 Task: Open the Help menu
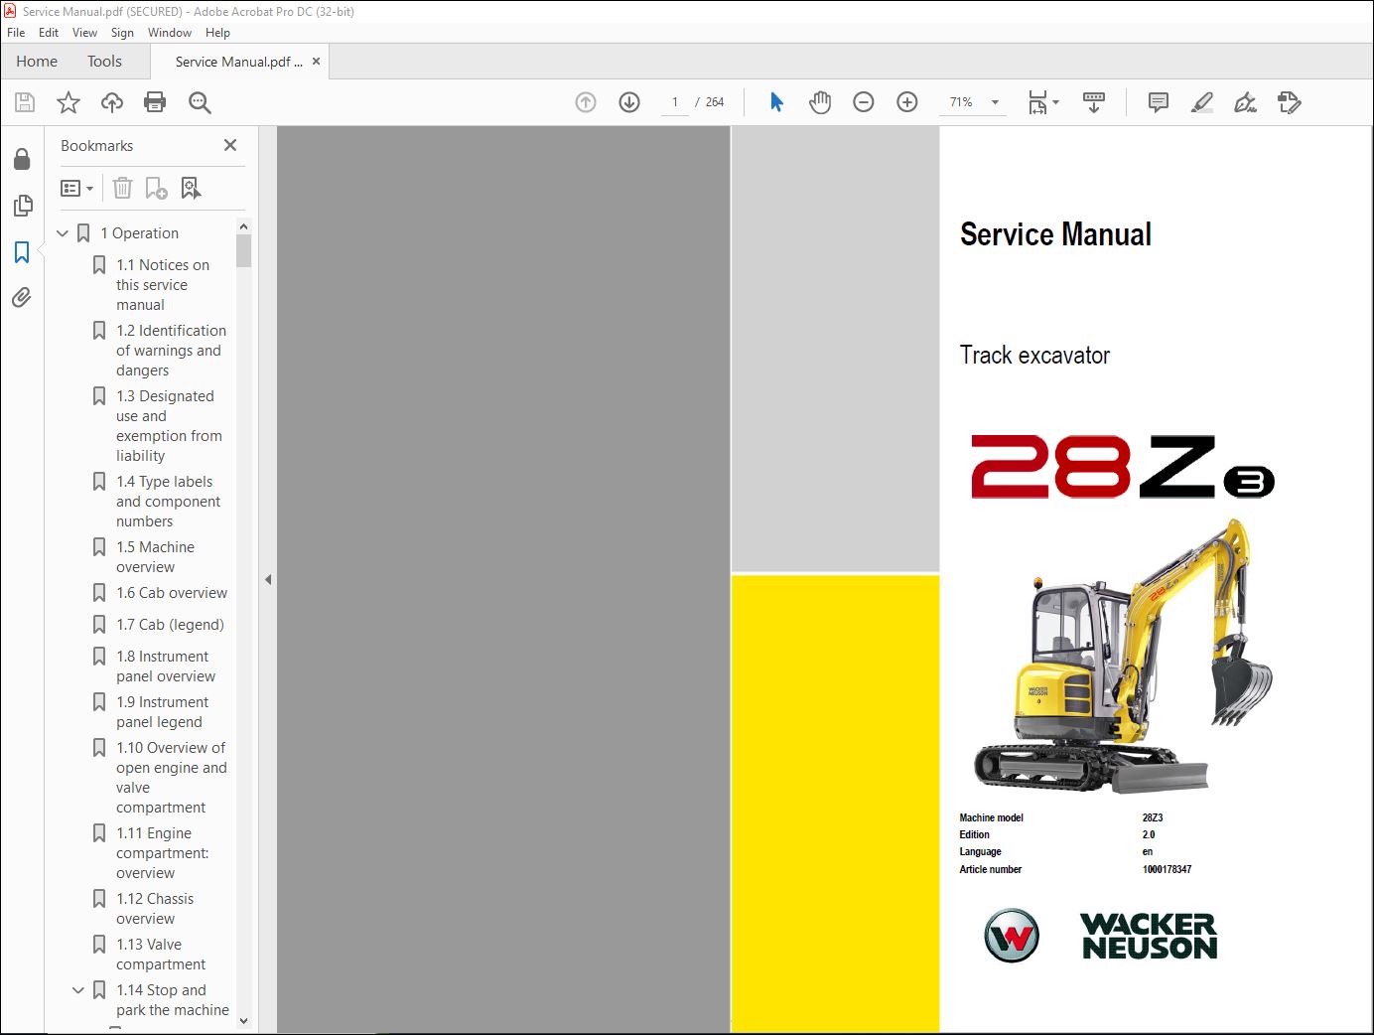point(217,33)
